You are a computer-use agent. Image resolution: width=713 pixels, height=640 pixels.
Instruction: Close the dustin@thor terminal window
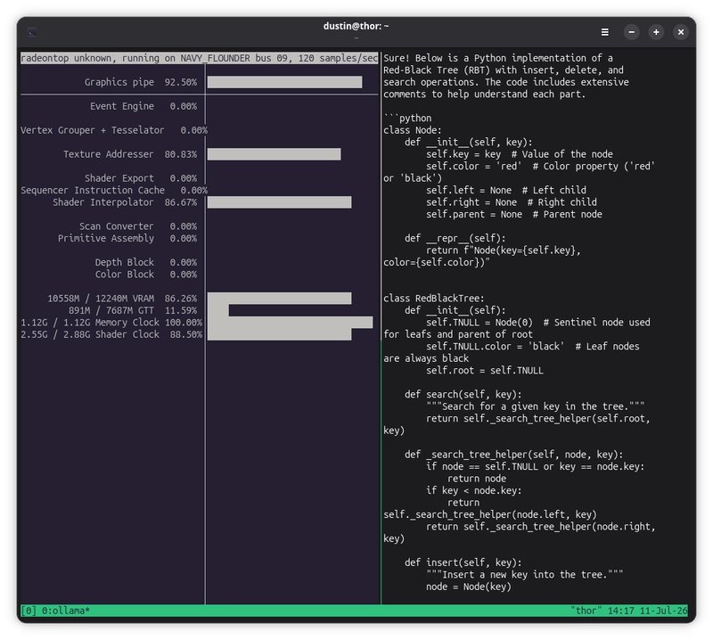(681, 32)
